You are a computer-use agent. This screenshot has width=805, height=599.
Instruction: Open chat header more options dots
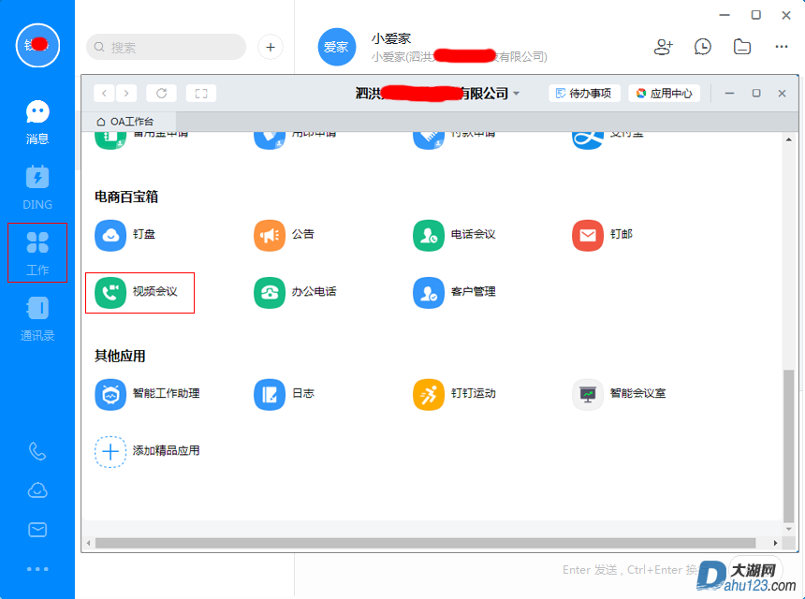[x=782, y=47]
